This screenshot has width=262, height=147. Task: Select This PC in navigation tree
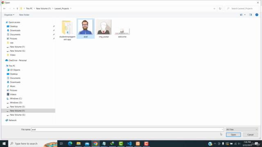12,66
